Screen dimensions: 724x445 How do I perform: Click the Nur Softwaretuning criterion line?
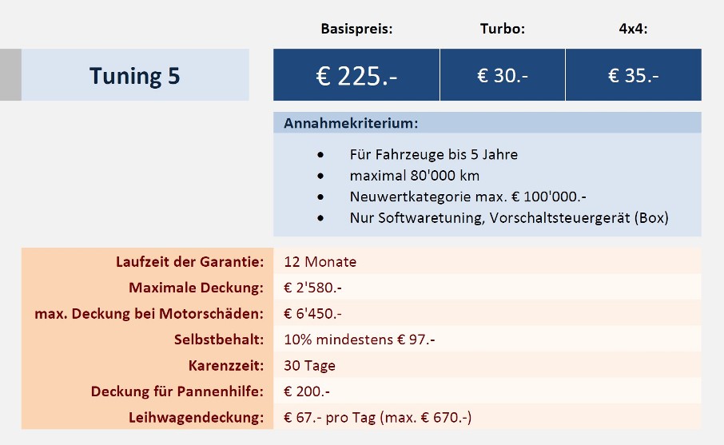[509, 218]
